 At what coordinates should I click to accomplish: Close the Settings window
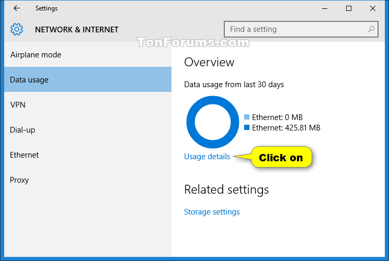click(373, 8)
